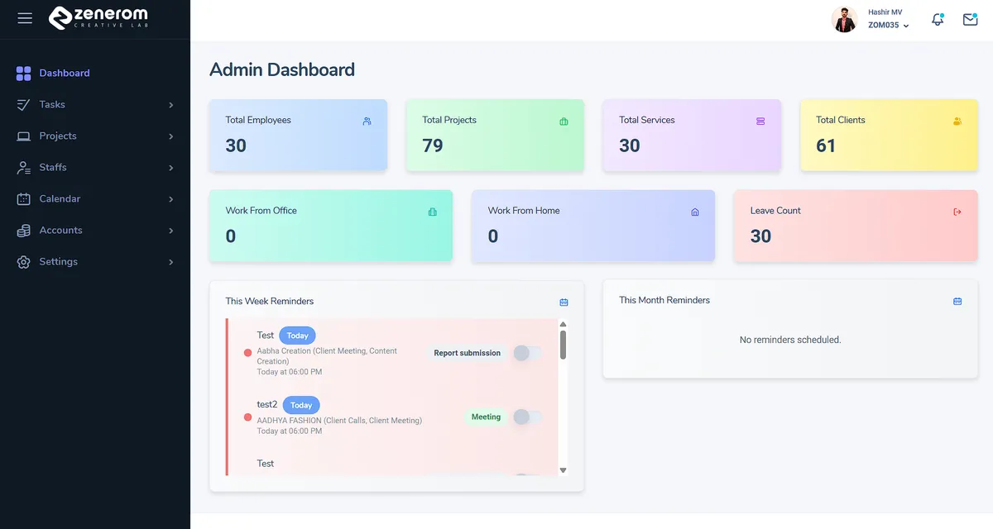Toggle the Report submission reminder switch
Viewport: 993px width, 529px height.
[x=527, y=353]
